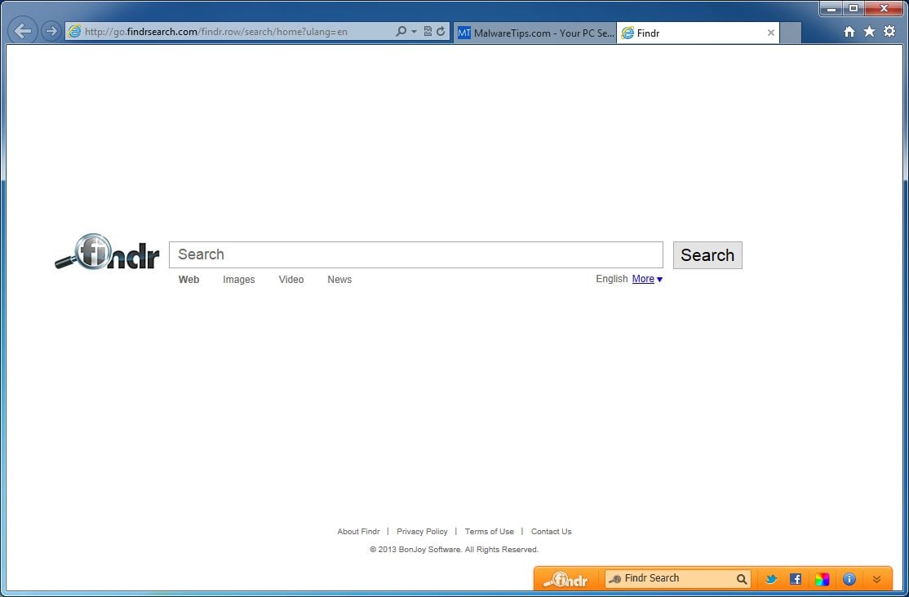
Task: Collapse the Findr toolbar with double chevron
Action: point(876,579)
